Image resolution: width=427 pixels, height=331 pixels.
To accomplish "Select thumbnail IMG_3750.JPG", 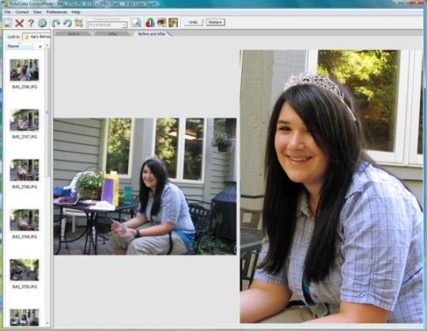I will 25,270.
